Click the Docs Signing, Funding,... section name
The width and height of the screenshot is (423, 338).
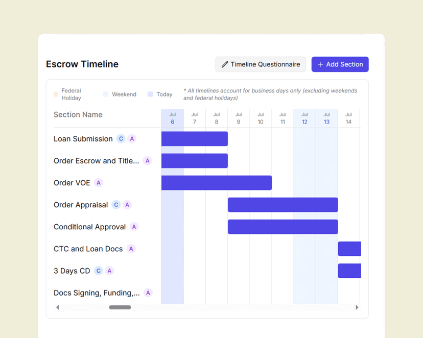click(x=97, y=293)
